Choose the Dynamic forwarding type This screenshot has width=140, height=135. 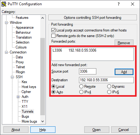tap(109, 86)
